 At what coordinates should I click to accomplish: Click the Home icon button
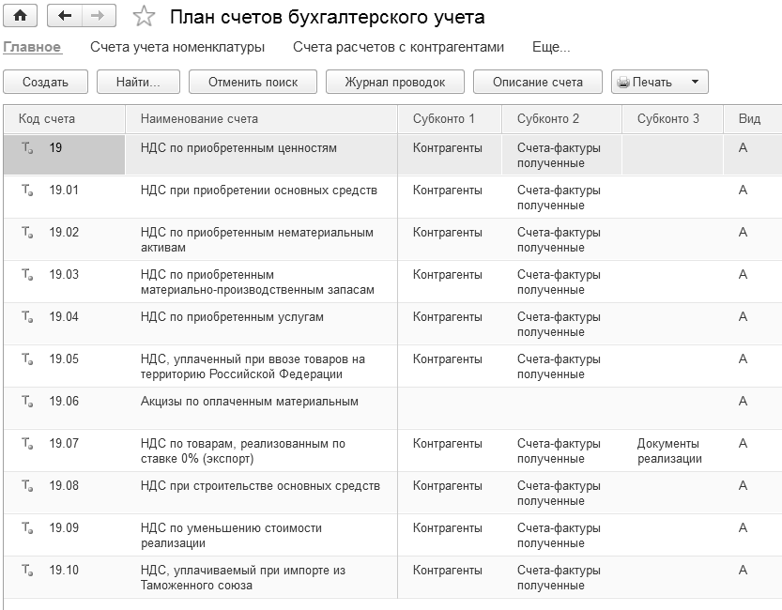(x=20, y=16)
